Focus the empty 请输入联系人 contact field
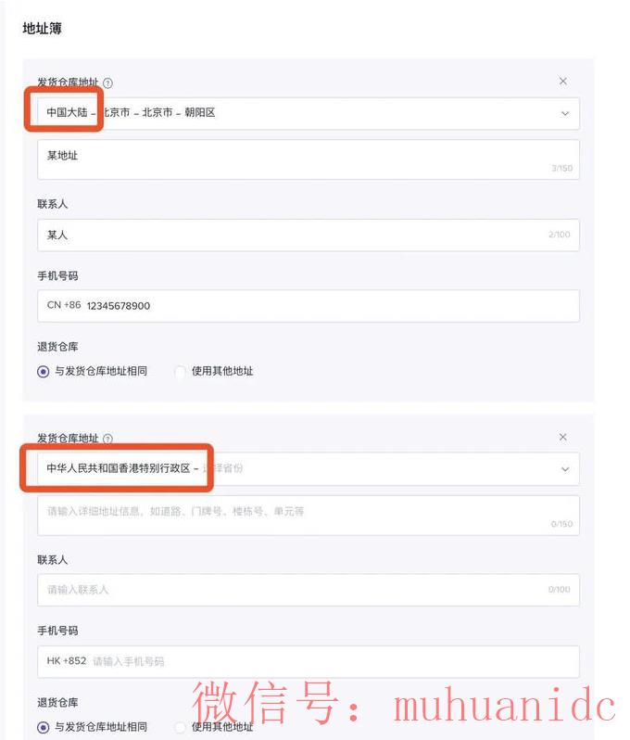The image size is (630, 740). [x=309, y=590]
